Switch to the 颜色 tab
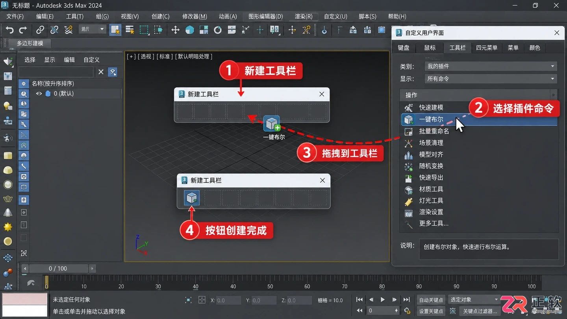This screenshot has height=319, width=567. 535,48
